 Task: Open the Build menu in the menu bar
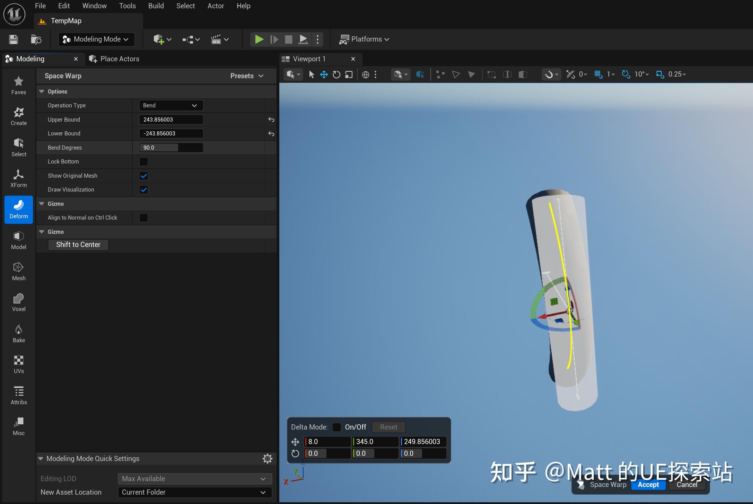pyautogui.click(x=156, y=6)
